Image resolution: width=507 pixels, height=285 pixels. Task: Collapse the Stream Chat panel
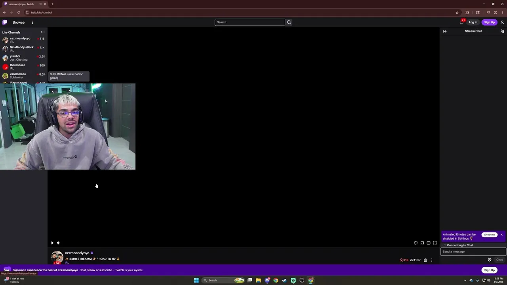[x=445, y=31]
